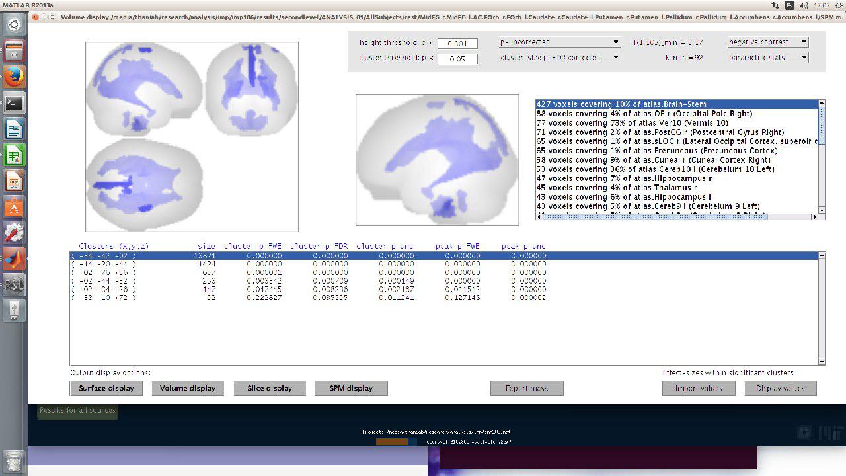Open the Ubuntu Software Center icon
This screenshot has width=846, height=476.
[x=14, y=207]
